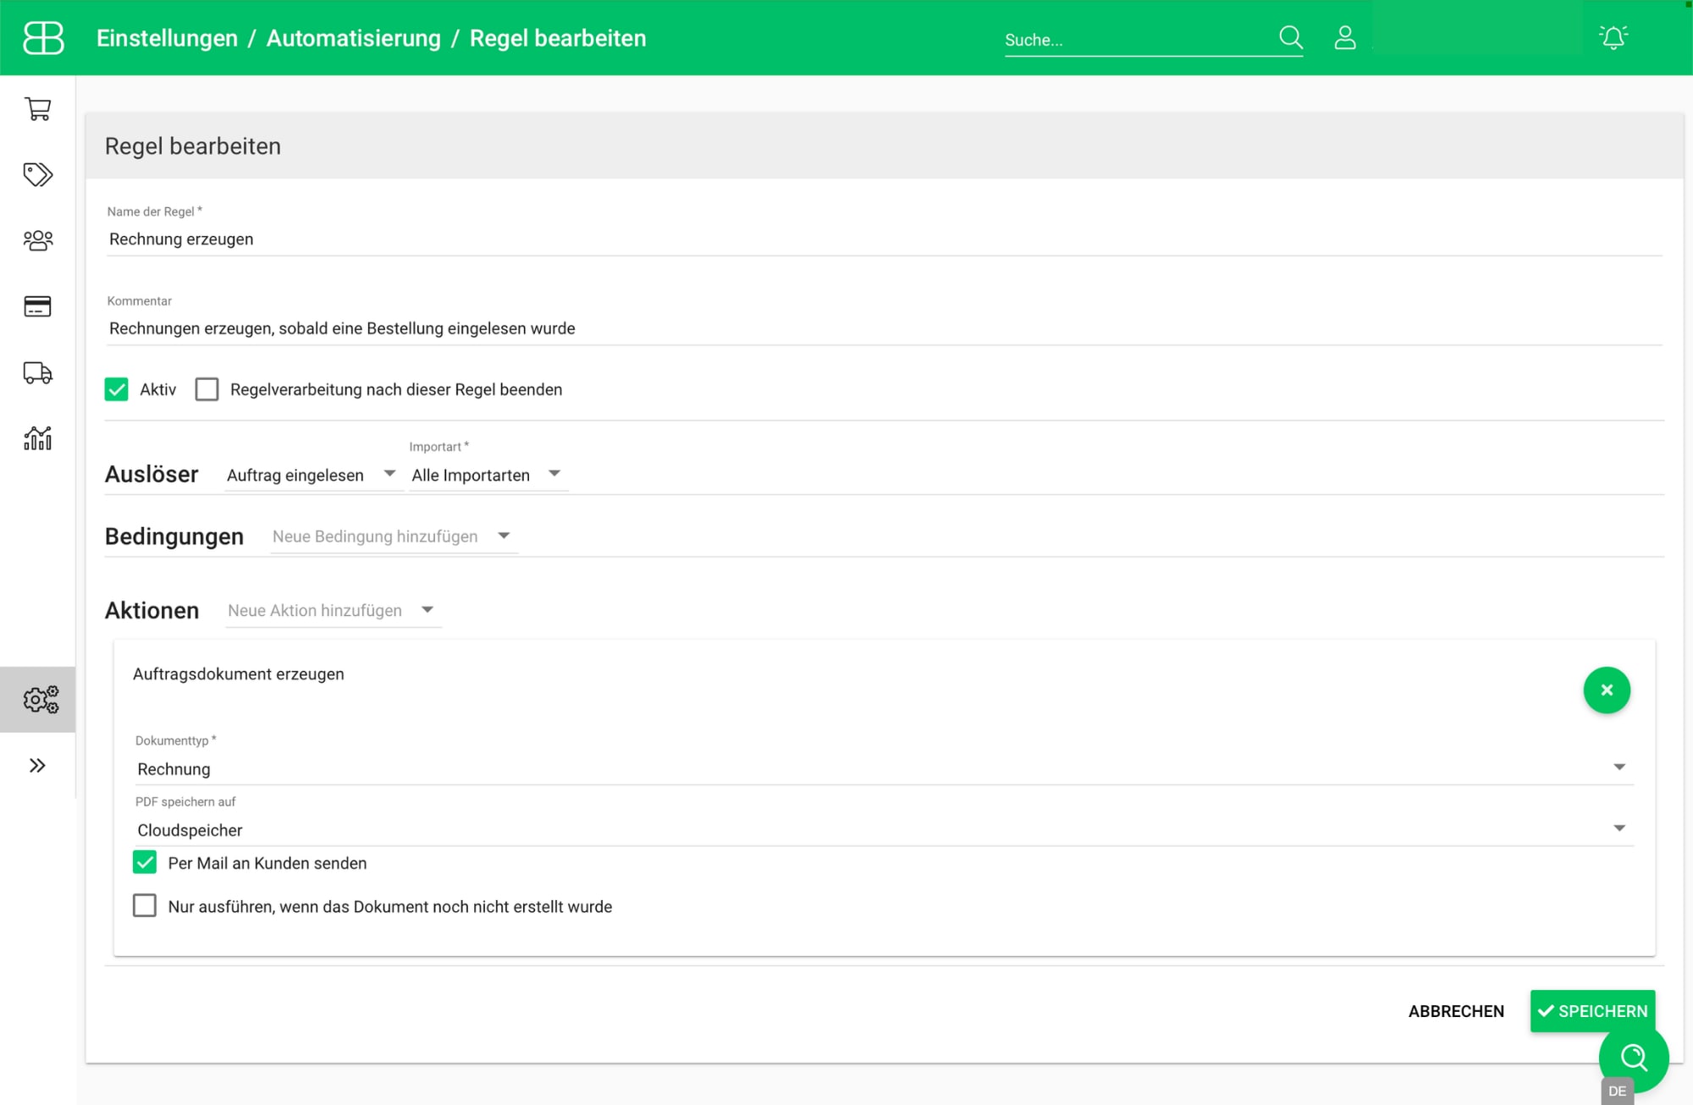Image resolution: width=1693 pixels, height=1105 pixels.
Task: Open the Auftrag eingelesen trigger dropdown
Action: (x=312, y=476)
